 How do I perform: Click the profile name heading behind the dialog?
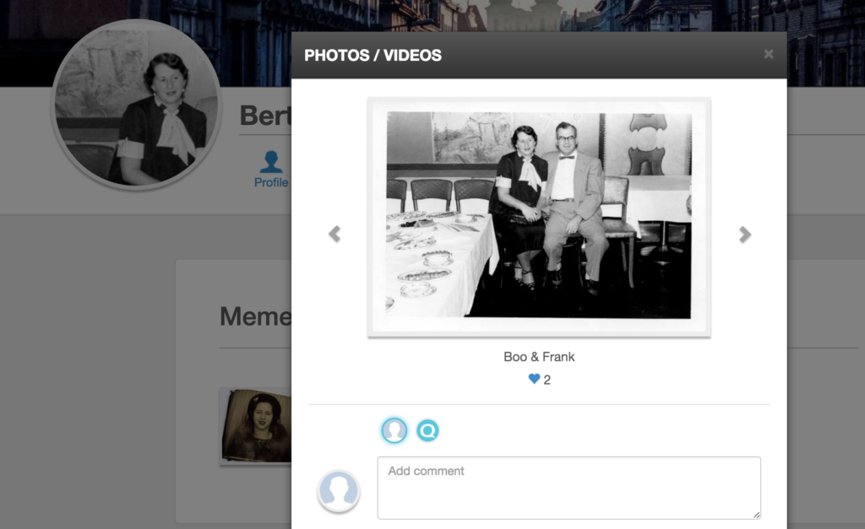(x=264, y=116)
